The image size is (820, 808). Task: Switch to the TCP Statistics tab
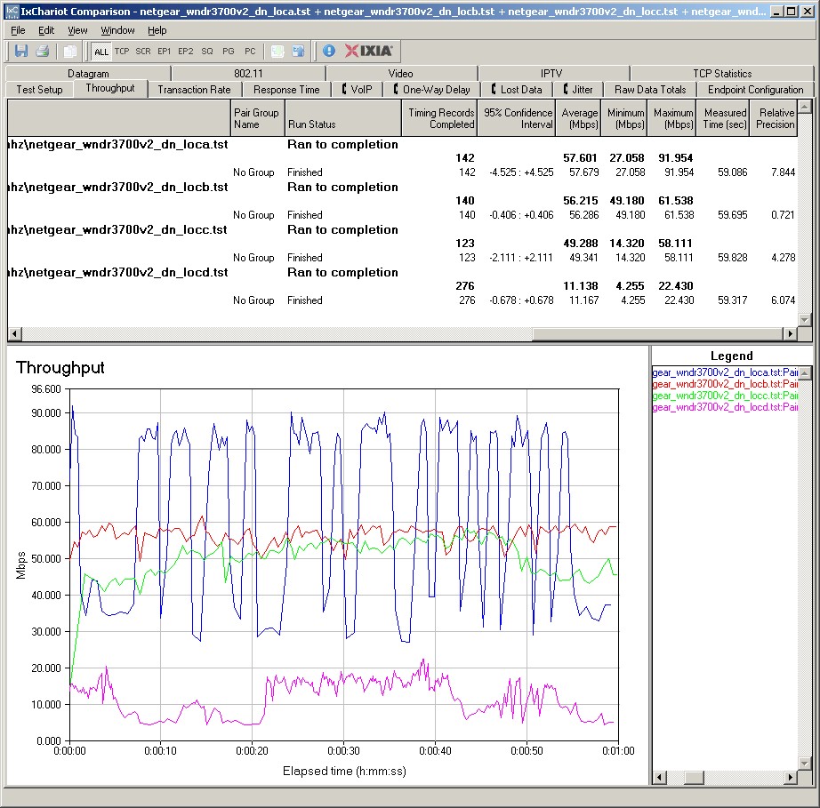click(x=722, y=73)
